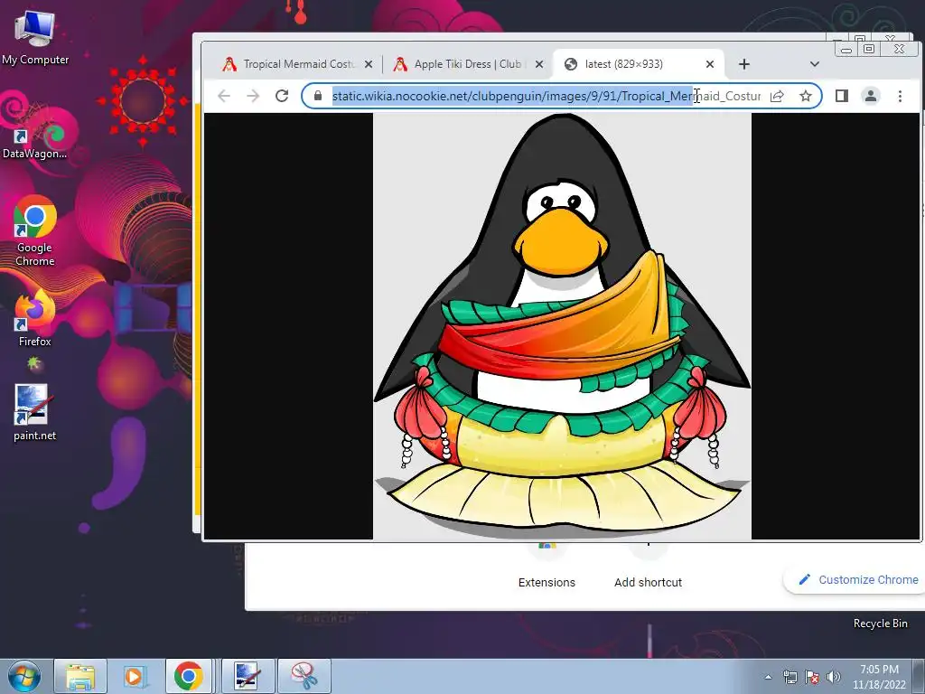Select Firefox desktop shortcut
925x694 pixels.
35,319
